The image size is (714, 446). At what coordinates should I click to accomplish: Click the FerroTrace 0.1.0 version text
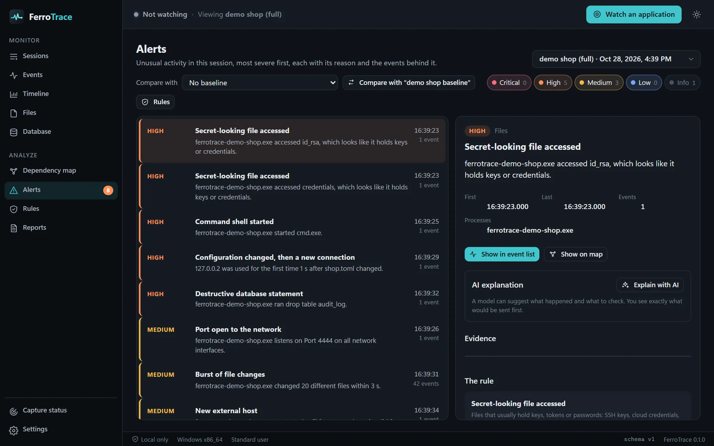684,440
